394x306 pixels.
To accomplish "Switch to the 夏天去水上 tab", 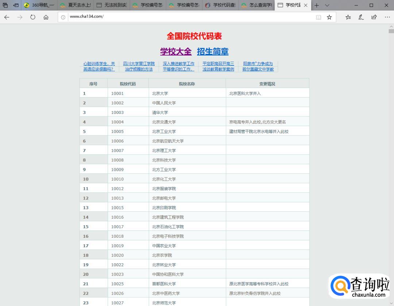I will (76, 5).
